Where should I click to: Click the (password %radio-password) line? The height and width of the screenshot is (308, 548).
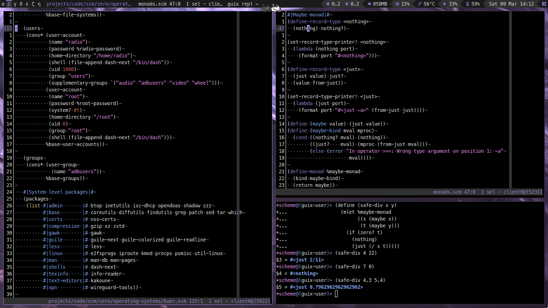click(x=85, y=49)
